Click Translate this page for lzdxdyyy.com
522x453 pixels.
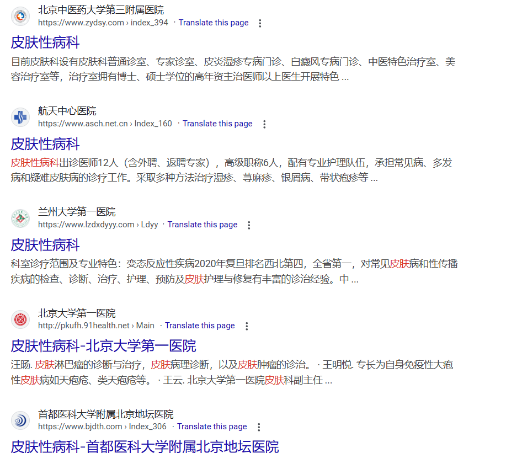click(202, 225)
